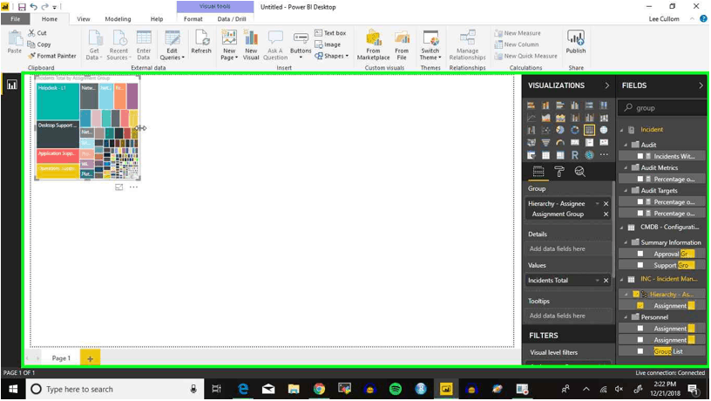Select the Donut chart visualization

(574, 130)
